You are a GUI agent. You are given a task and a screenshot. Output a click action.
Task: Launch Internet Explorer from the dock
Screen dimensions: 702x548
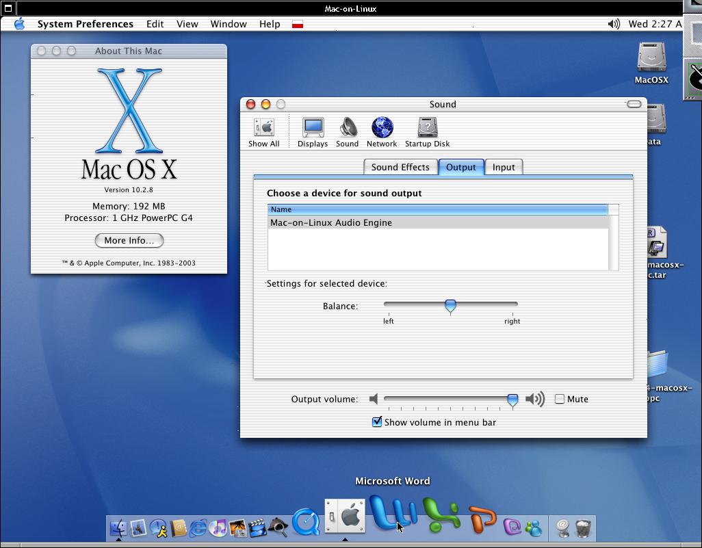coord(198,528)
